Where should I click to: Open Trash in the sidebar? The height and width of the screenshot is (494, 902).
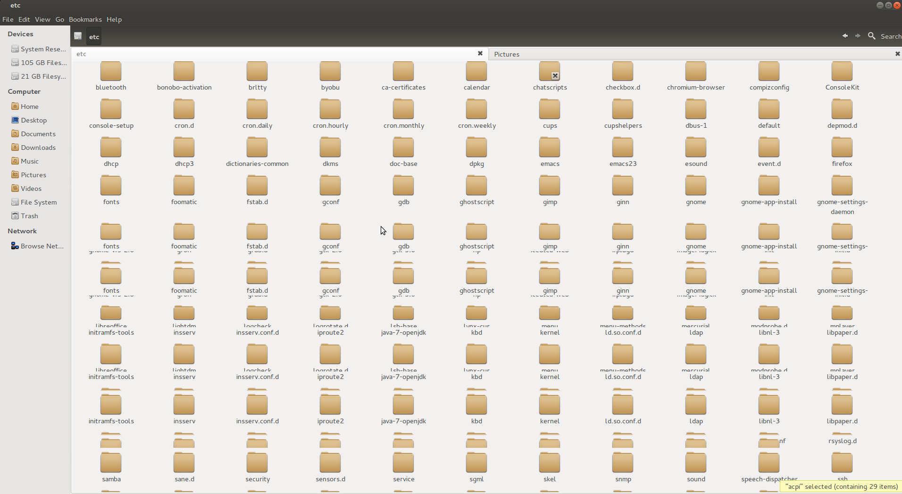tap(29, 216)
